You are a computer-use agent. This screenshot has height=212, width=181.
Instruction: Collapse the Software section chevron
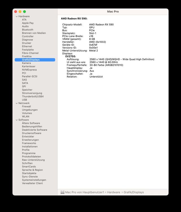pyautogui.click(x=17, y=120)
